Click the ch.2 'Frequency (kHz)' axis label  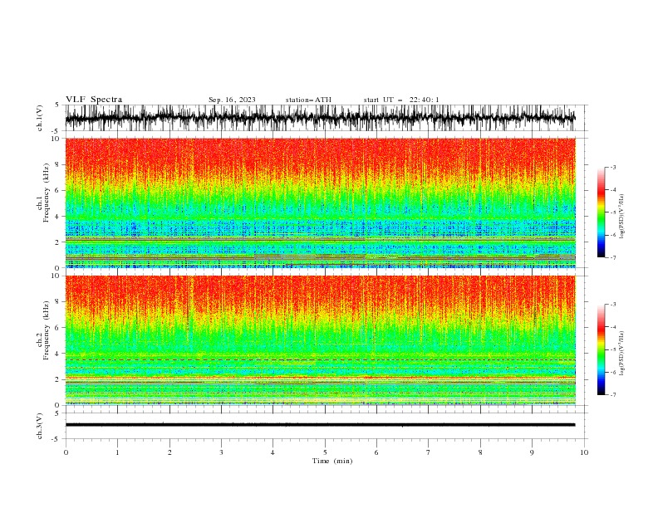point(47,330)
